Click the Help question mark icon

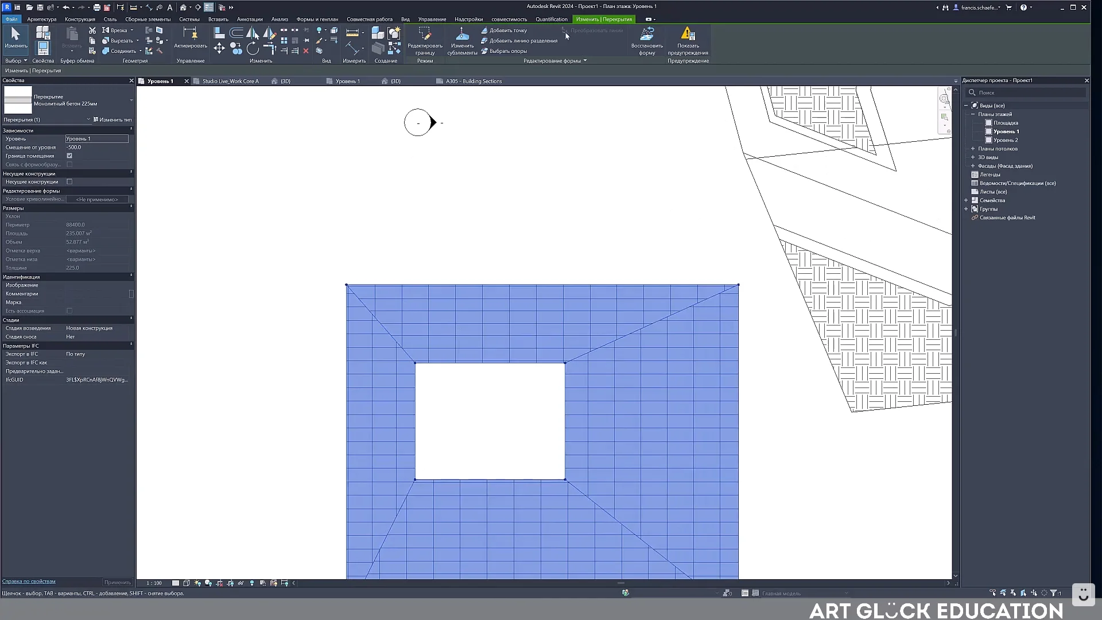[1023, 7]
